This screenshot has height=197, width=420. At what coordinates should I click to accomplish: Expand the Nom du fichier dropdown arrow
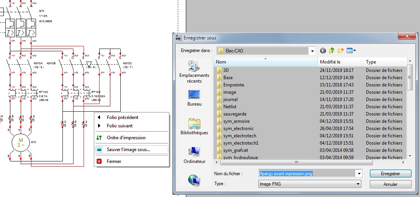359,174
